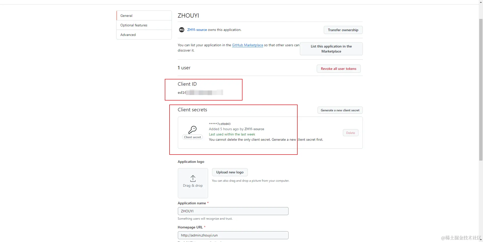The width and height of the screenshot is (483, 242).
Task: Click the ZHOUYI page title
Action: coord(188,16)
